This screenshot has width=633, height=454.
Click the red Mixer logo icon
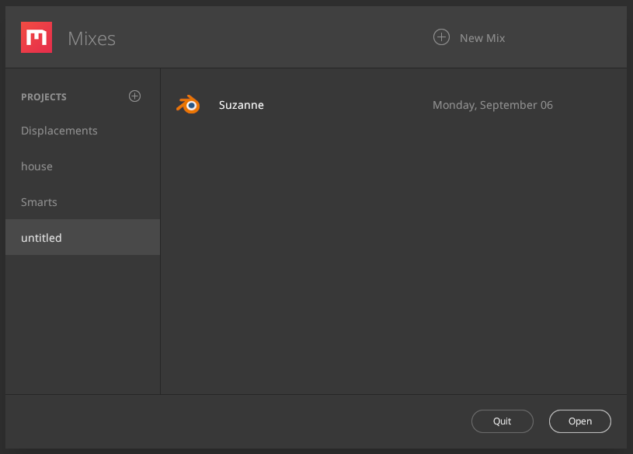coord(37,37)
